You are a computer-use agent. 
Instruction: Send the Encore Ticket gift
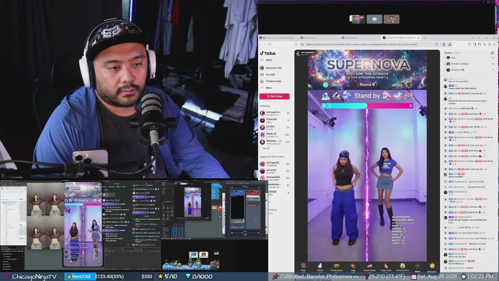coord(369,267)
